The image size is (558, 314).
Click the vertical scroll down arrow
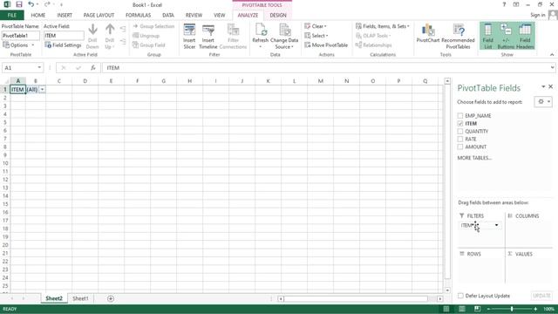(x=447, y=290)
